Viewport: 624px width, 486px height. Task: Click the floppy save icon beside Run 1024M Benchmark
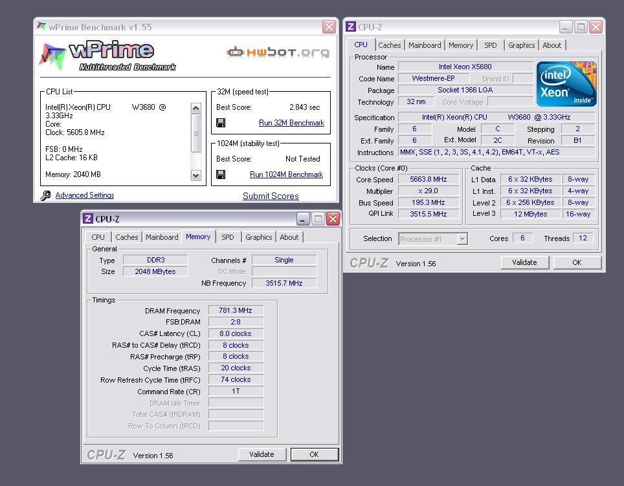[221, 174]
